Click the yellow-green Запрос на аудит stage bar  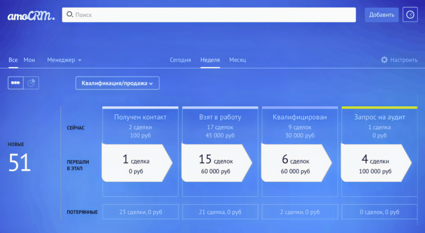click(x=379, y=108)
